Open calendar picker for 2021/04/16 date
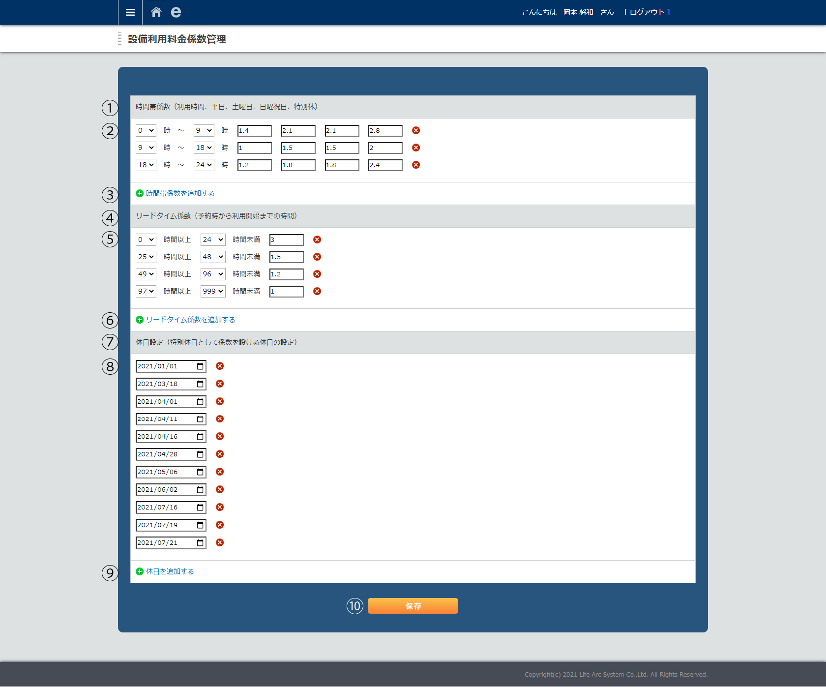The width and height of the screenshot is (826, 687). [200, 437]
